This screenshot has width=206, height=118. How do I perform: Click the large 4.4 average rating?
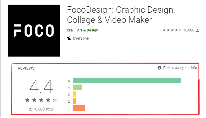(x=41, y=87)
